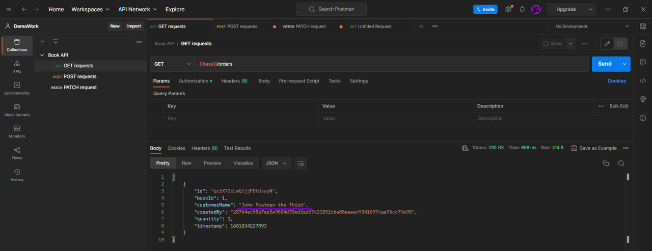Screen dimensions: 652x251
Task: Open the comments mode icon
Action: (620, 44)
